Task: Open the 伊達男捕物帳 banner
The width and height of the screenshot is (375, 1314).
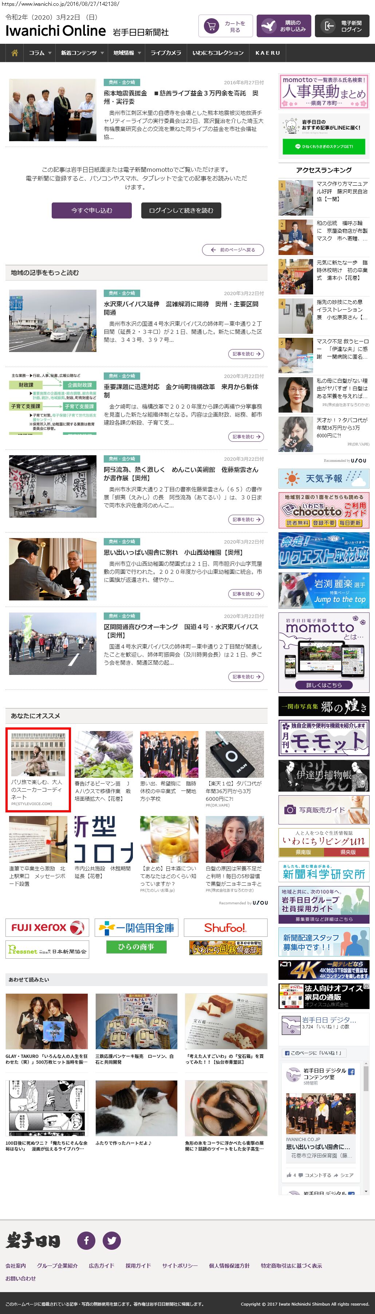Action: [x=324, y=776]
